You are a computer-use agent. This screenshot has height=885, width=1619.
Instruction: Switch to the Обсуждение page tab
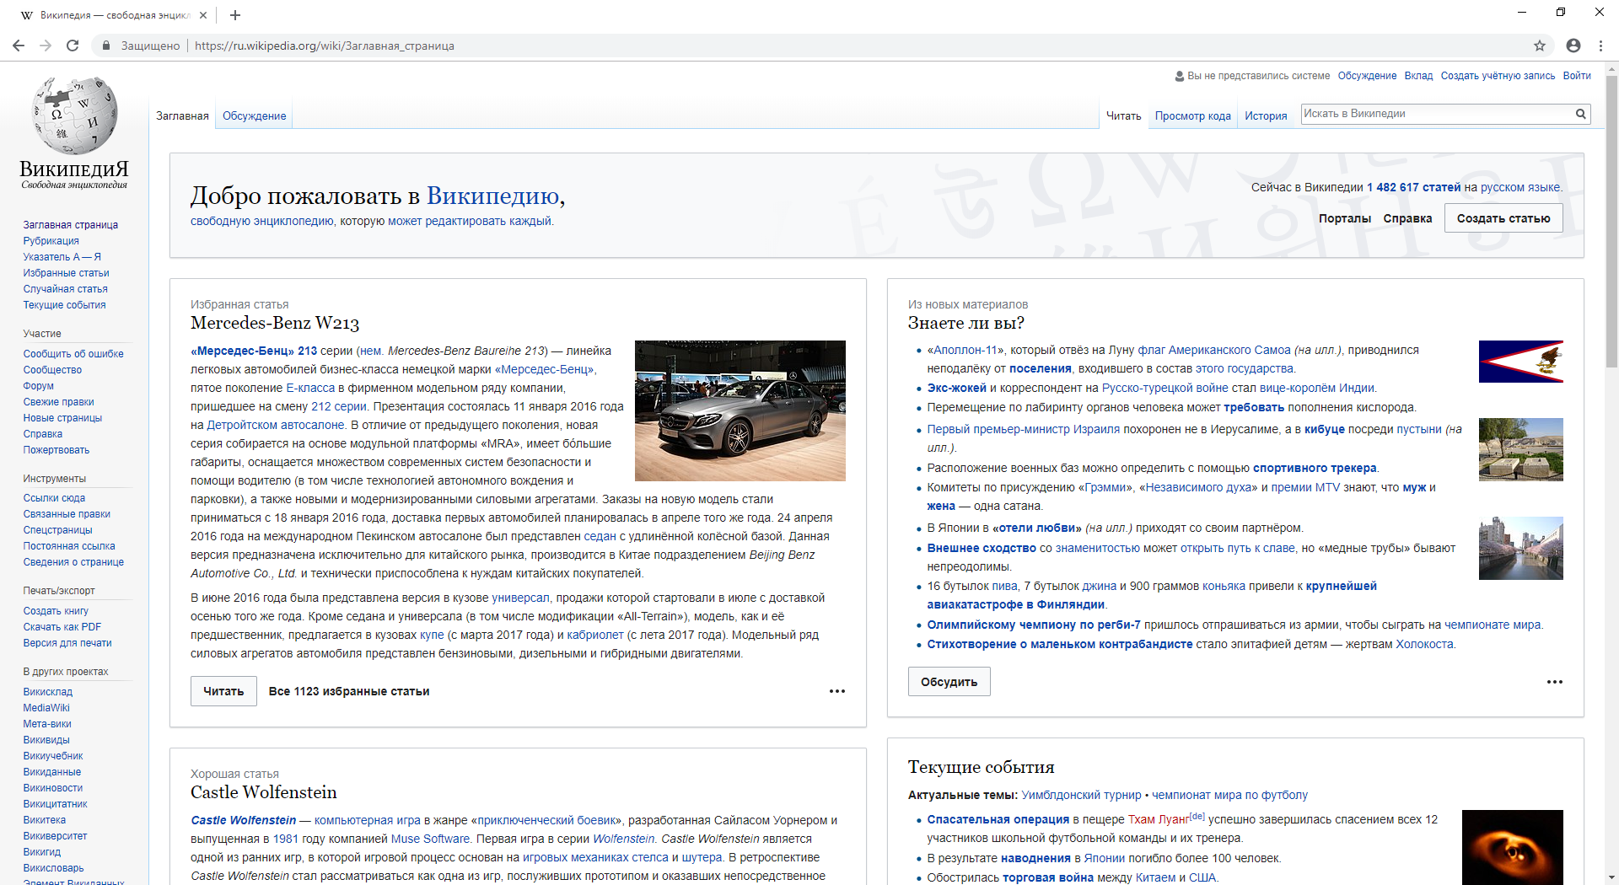(x=254, y=116)
